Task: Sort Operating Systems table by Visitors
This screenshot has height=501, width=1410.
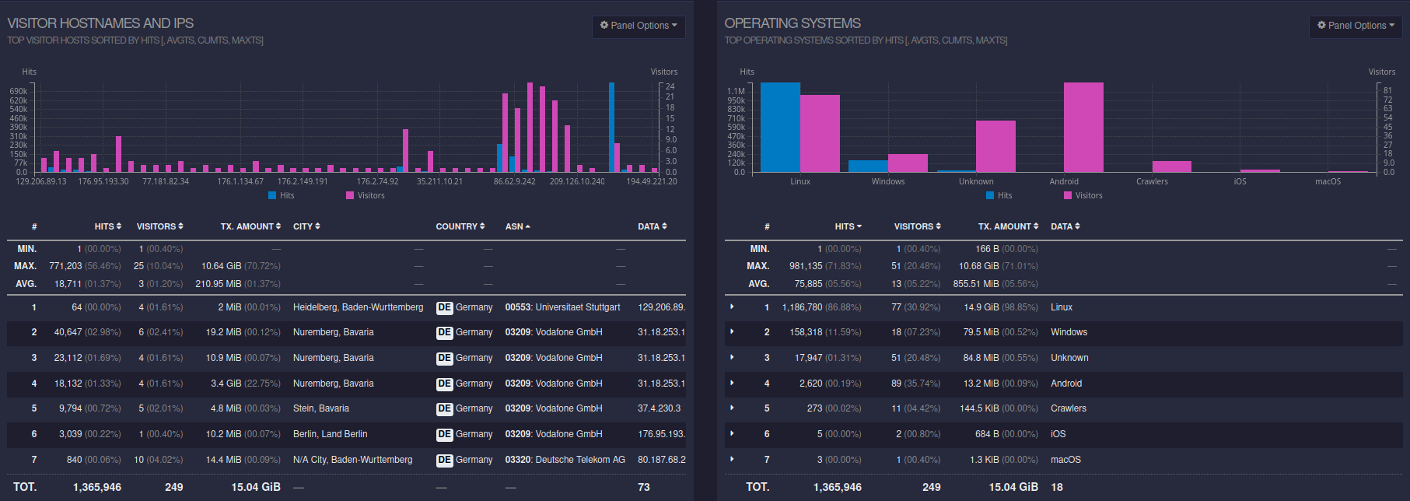Action: tap(917, 226)
